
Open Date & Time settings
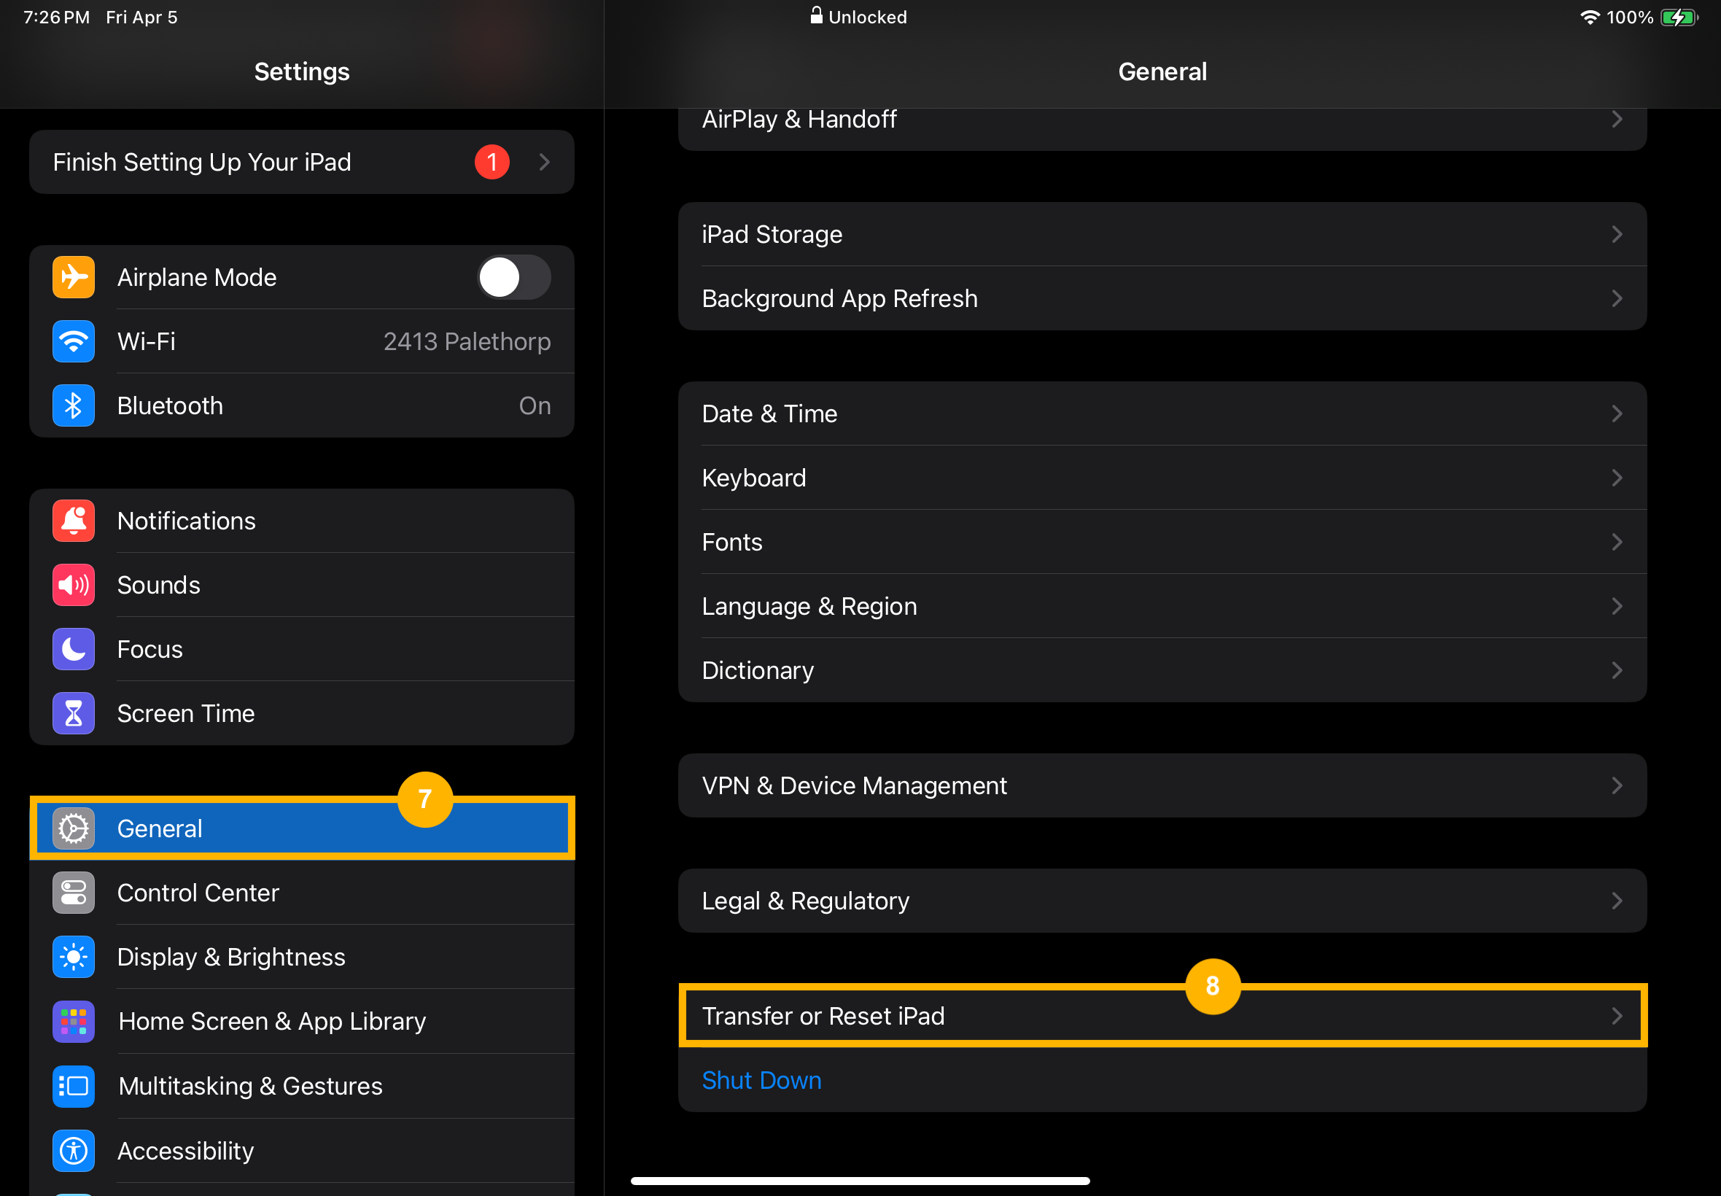1162,413
